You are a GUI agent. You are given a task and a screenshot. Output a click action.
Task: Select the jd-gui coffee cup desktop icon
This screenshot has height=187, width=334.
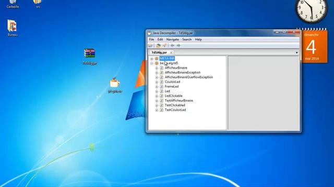pos(115,83)
